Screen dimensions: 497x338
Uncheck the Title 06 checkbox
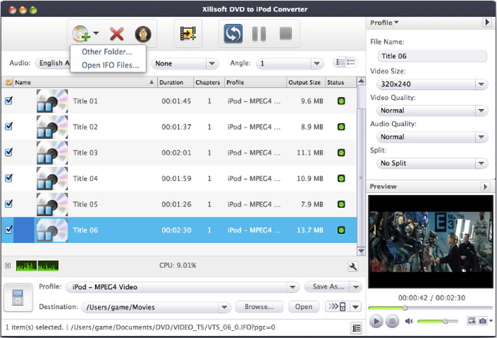coord(9,230)
